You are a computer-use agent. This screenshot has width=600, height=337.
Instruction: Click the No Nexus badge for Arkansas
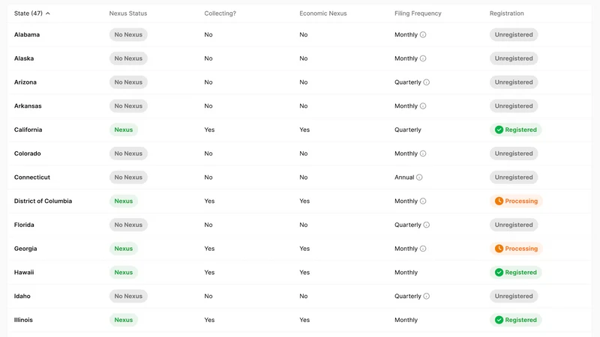coord(128,106)
